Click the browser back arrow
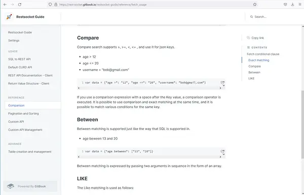 5,5
